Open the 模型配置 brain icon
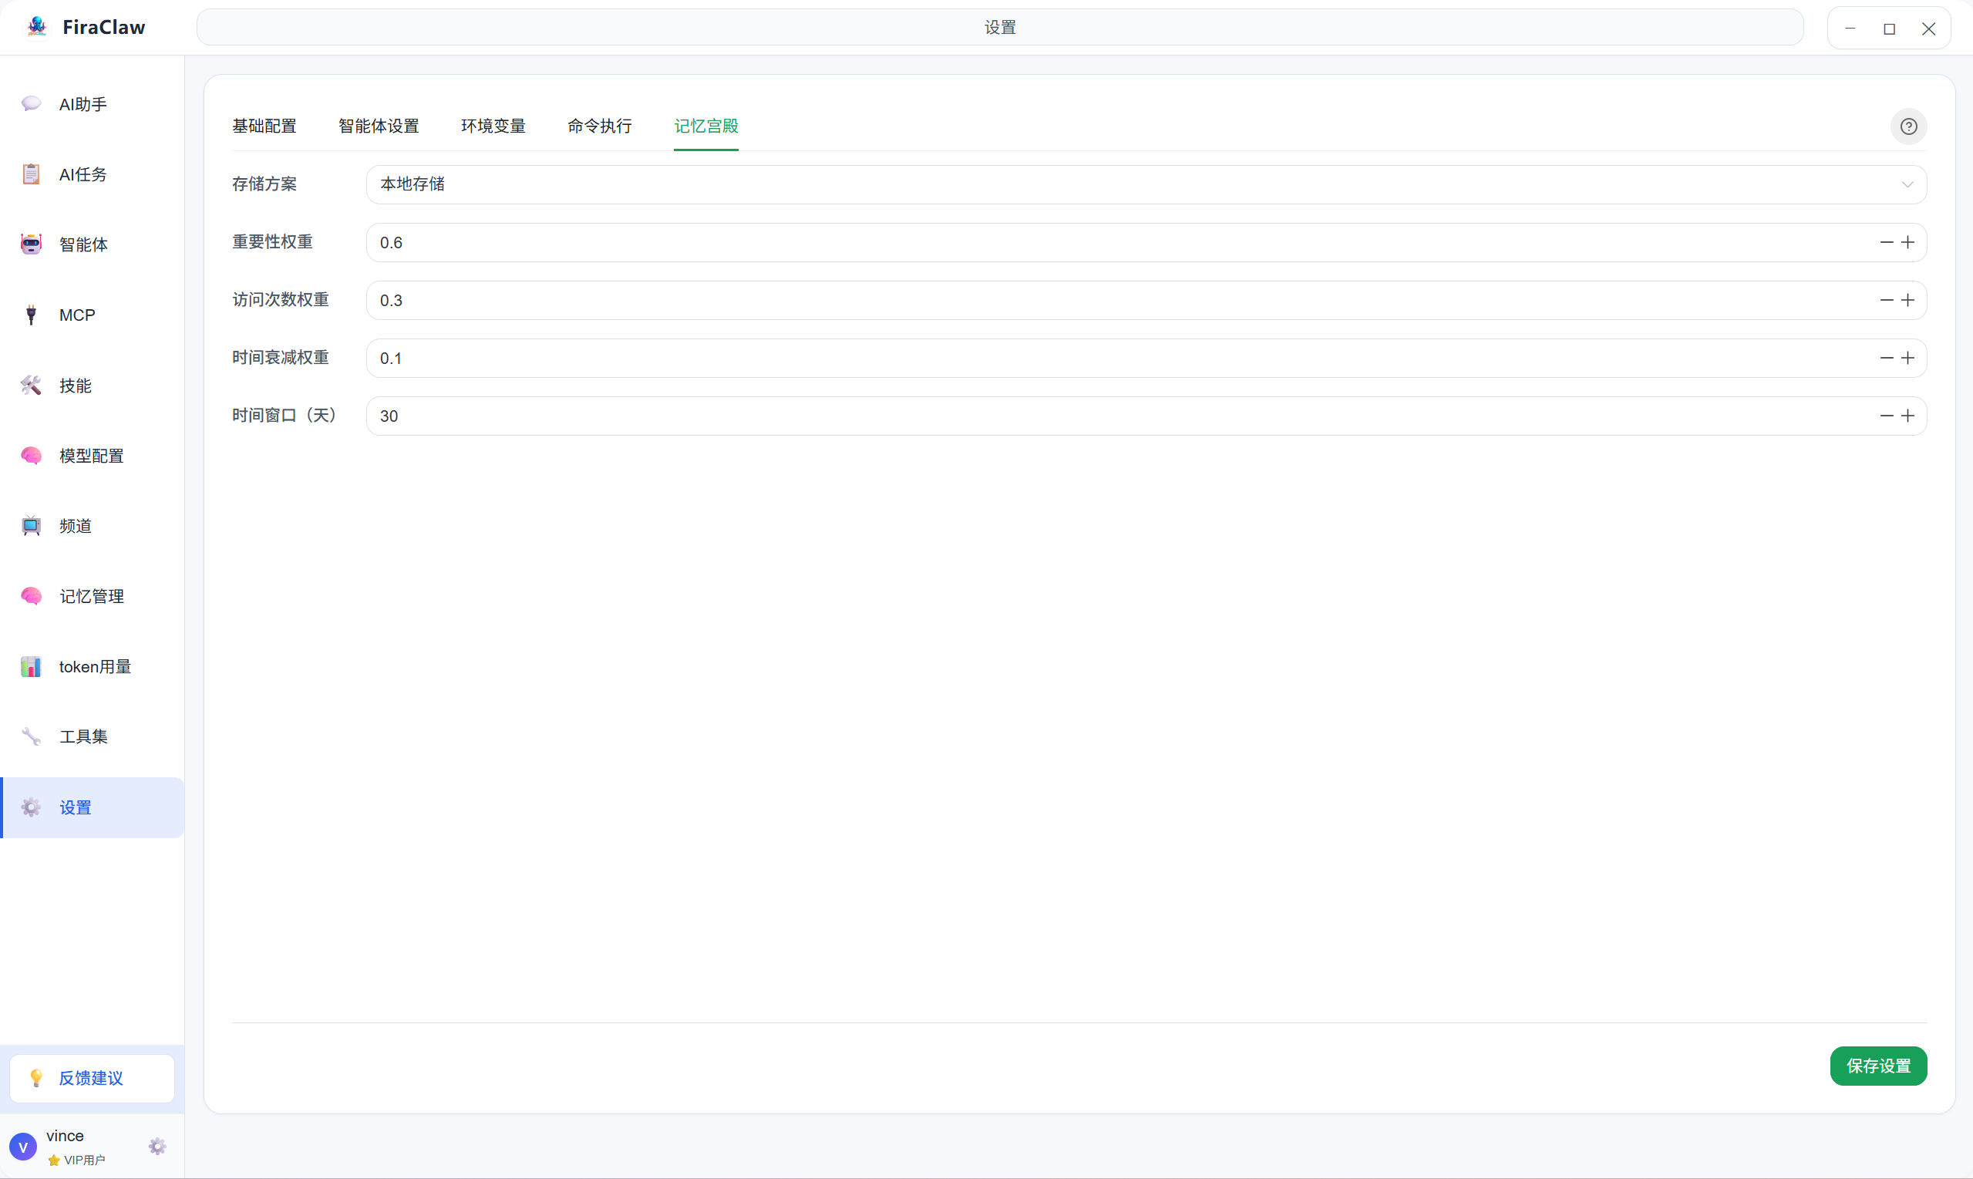 [31, 455]
